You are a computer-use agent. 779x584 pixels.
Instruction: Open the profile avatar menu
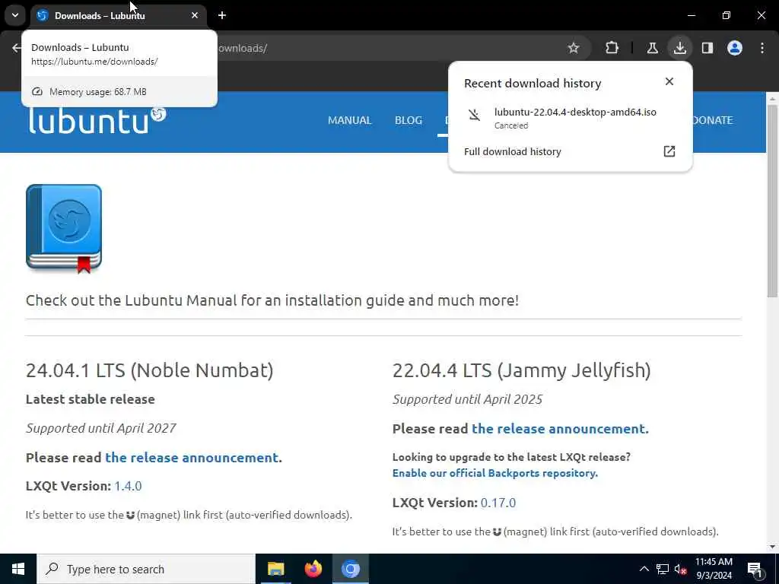click(x=735, y=48)
